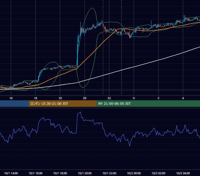The image size is (200, 176).
Task: Click the 10/1 14:00 date label
Action: point(11,173)
